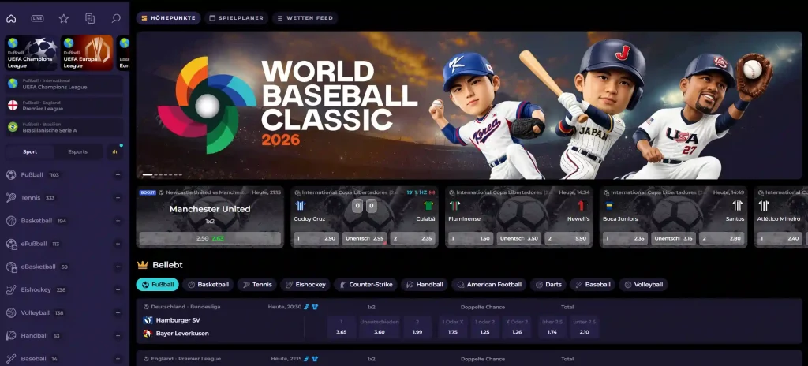Click the Godoy Cruz team jersey icon
The image size is (808, 366).
300,206
